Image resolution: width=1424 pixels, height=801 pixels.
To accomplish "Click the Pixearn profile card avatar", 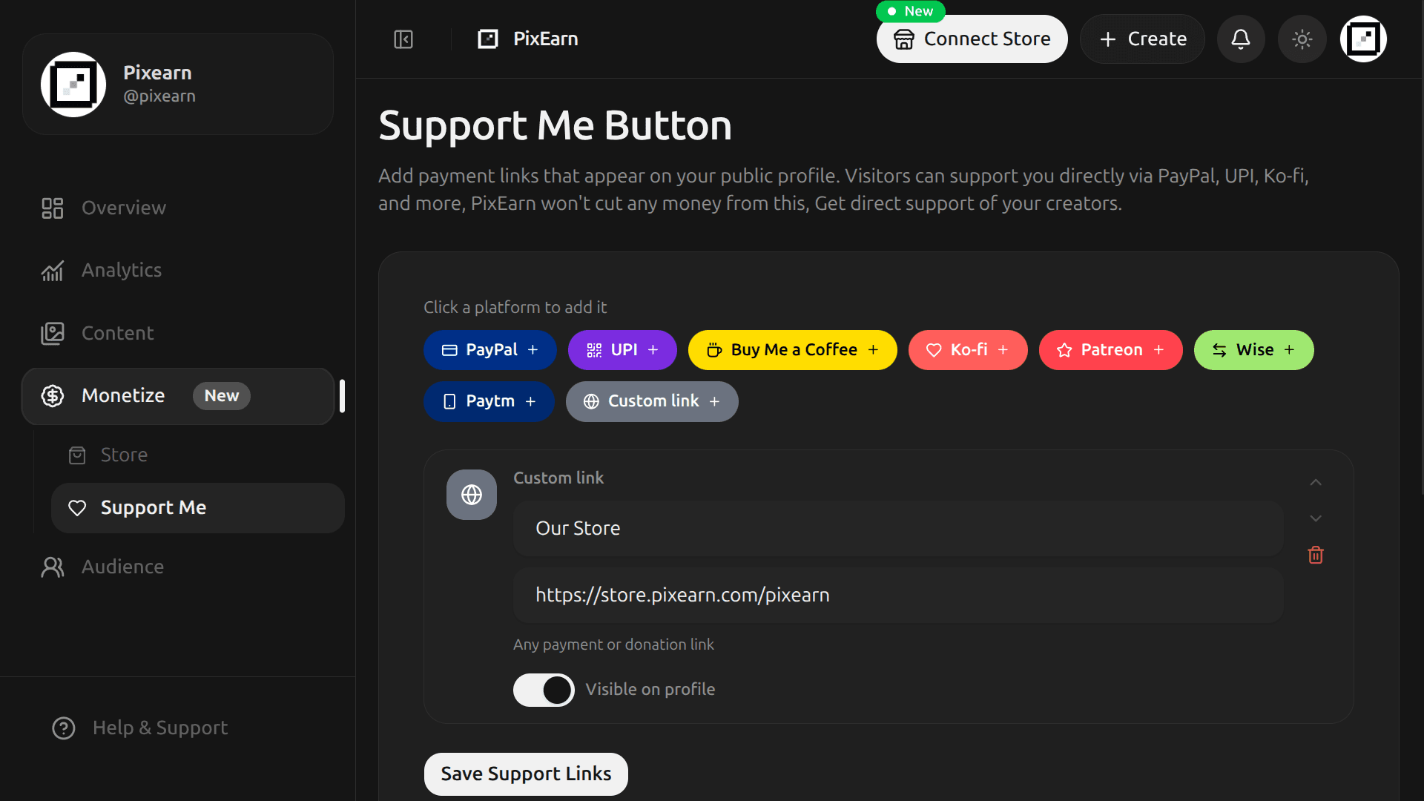I will (x=73, y=85).
